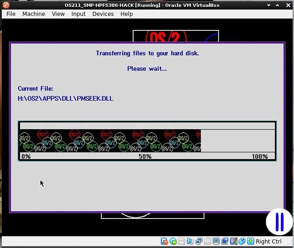Click the optical disc status icon
Image resolution: width=294 pixels, height=248 pixels.
pyautogui.click(x=173, y=241)
